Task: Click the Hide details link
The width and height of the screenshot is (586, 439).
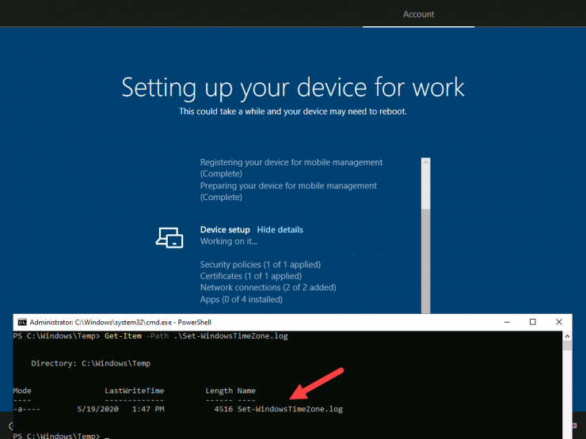Action: [x=280, y=229]
